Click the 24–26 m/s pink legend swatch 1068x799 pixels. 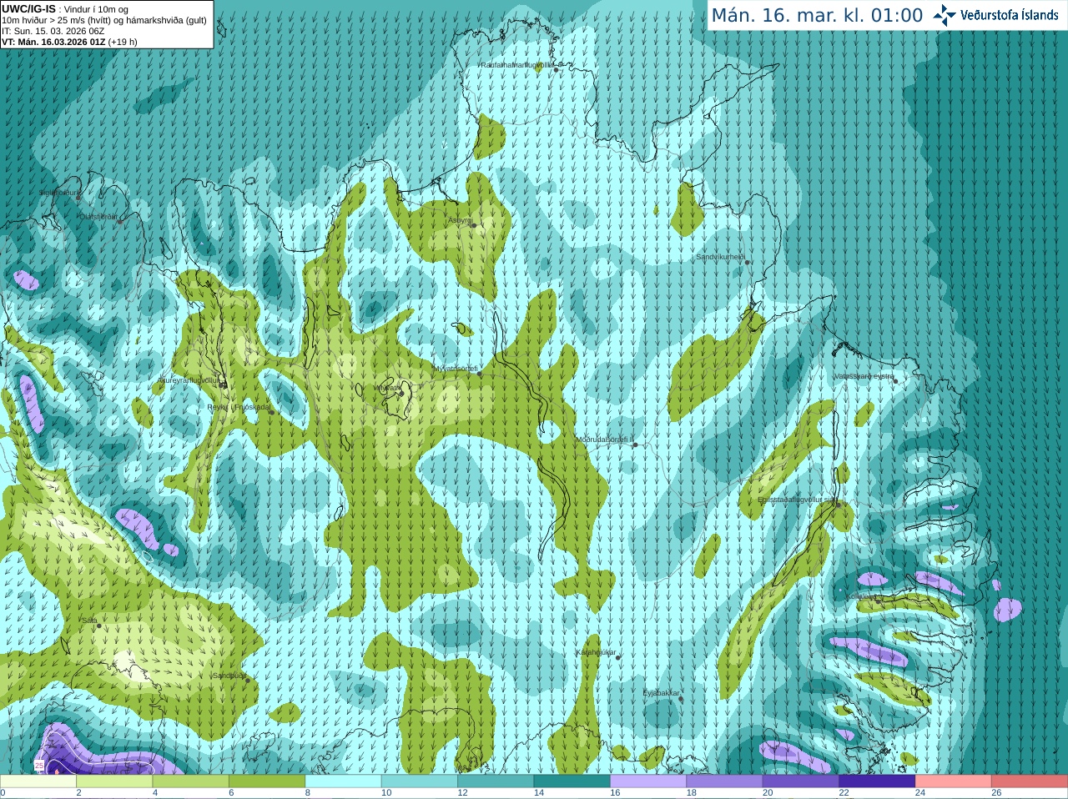point(954,781)
